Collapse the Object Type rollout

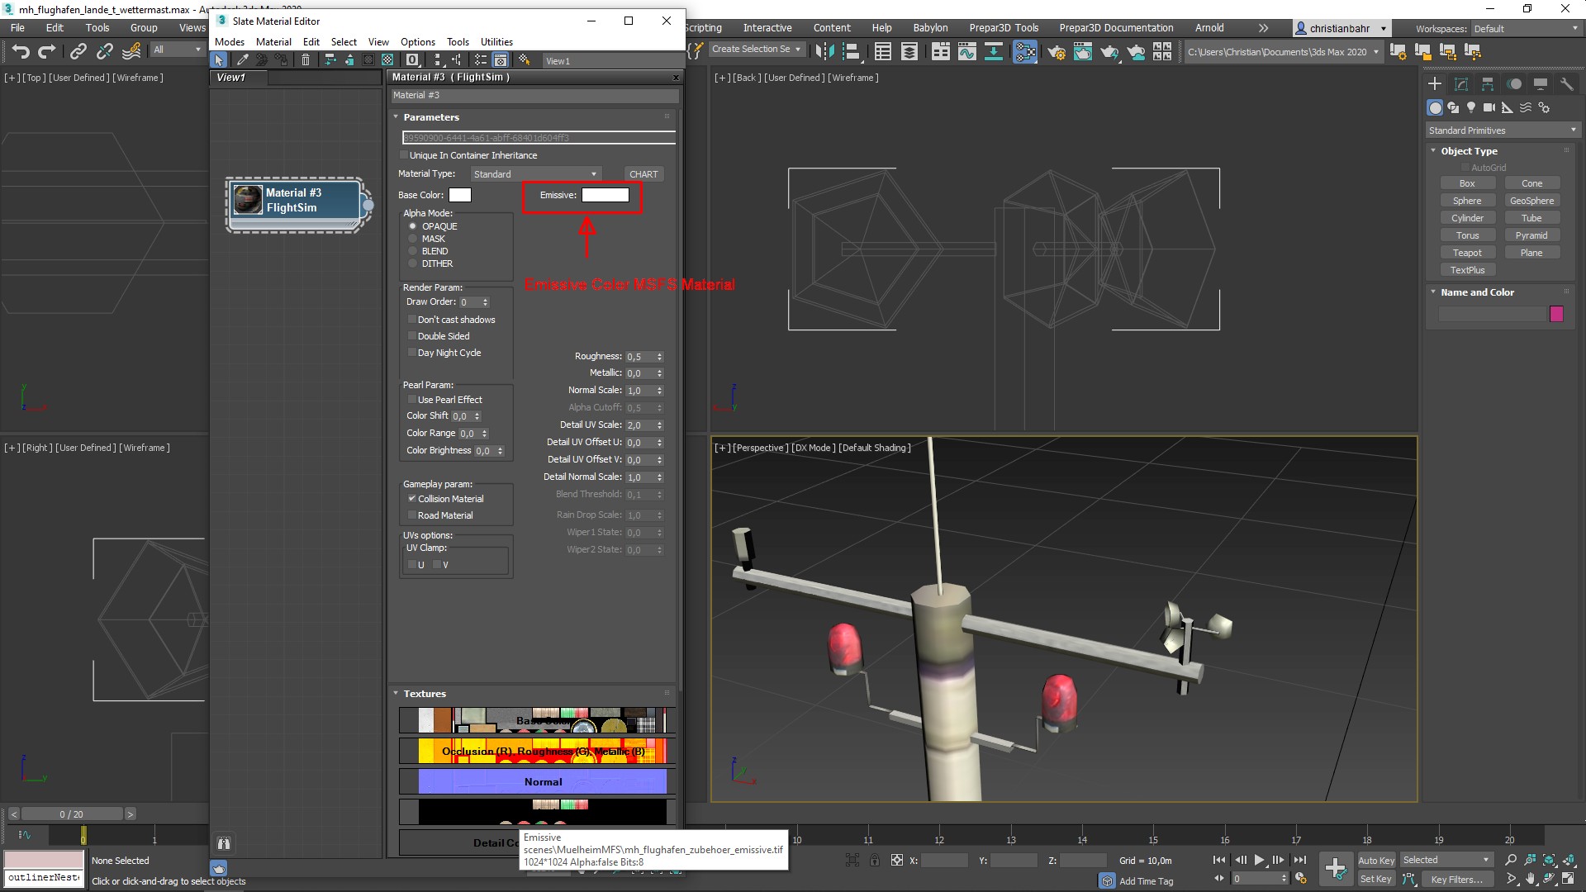1469,151
